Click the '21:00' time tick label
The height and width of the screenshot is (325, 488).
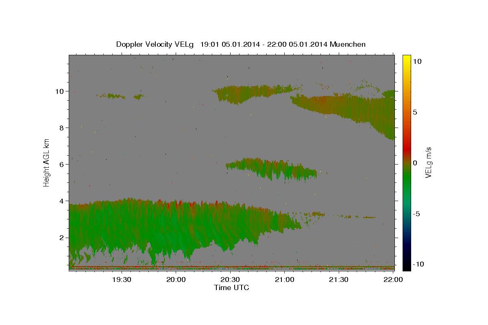pos(284,280)
